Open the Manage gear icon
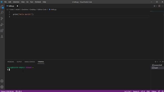 (x=2, y=87)
